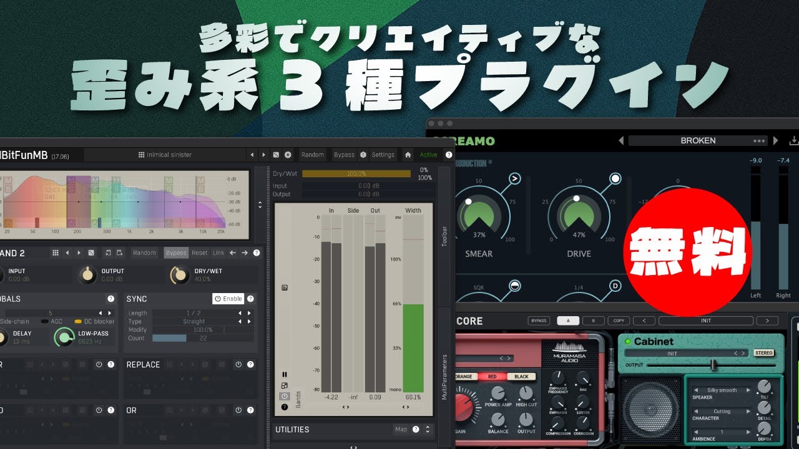Increase the SYNC Type value with right arrow
Screen dimensions: 799x449
(250, 322)
